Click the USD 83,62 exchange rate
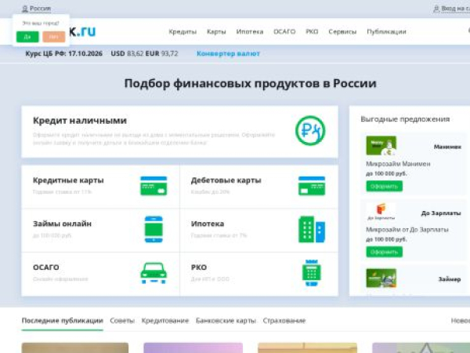The width and height of the screenshot is (470, 353). click(x=127, y=53)
